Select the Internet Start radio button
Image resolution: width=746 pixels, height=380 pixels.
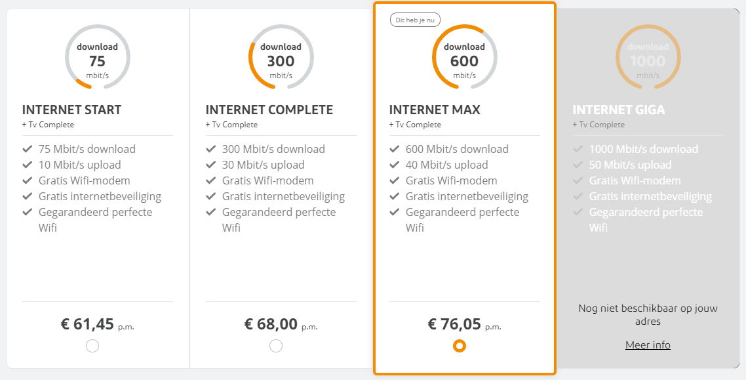pos(92,346)
